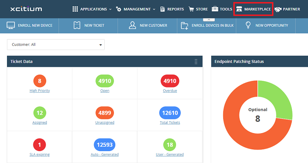Click the New Ticket icon

pos(77,25)
